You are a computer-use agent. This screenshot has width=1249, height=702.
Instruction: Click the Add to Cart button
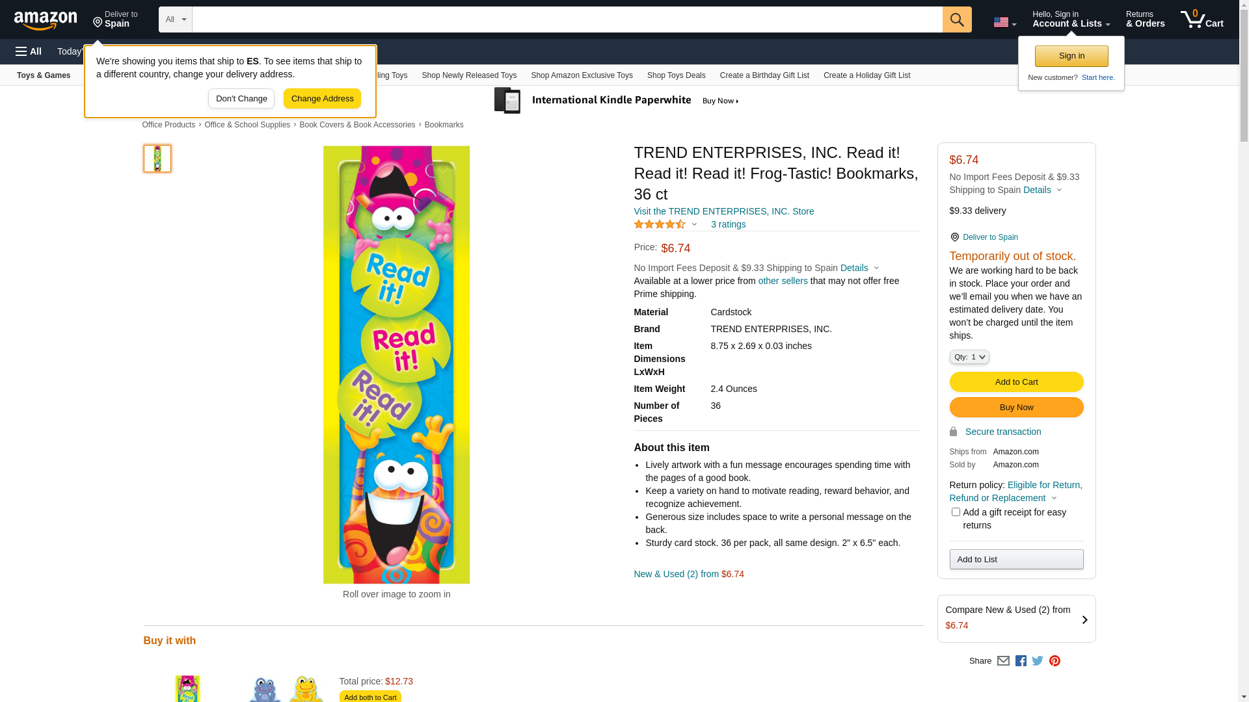(1016, 382)
